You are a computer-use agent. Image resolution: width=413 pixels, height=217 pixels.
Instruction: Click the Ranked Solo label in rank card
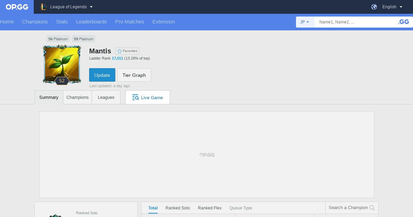(87, 213)
